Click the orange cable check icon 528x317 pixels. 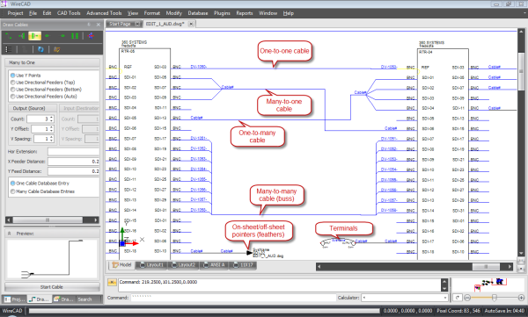57,49
